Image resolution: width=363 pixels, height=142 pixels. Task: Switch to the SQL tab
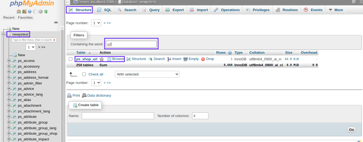point(104,10)
